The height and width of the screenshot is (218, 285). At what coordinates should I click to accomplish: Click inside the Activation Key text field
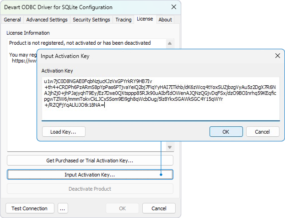coord(161,99)
